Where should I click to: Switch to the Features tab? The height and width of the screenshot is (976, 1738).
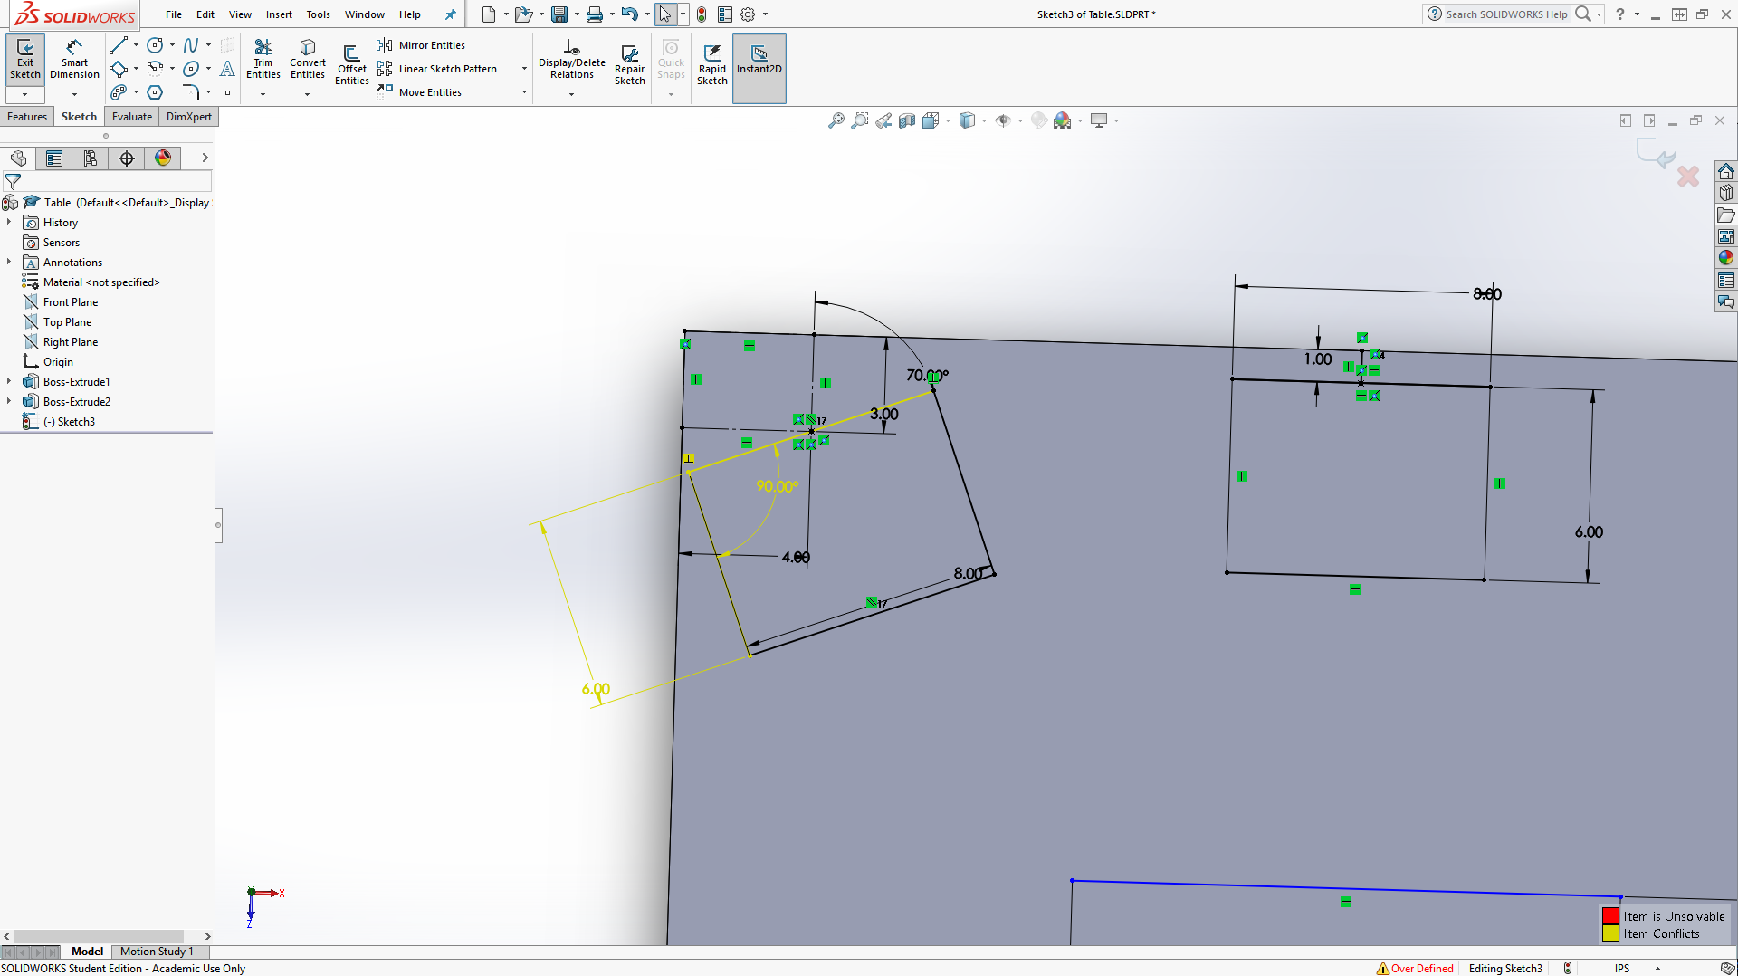27,117
